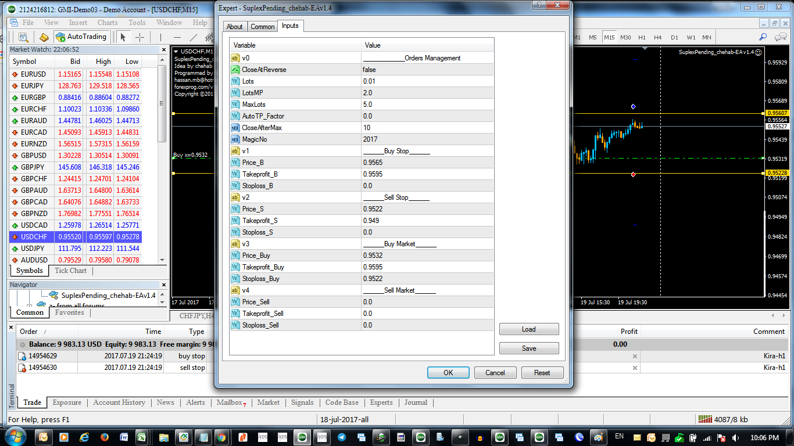
Task: Edit the Lots value field
Action: [427, 81]
